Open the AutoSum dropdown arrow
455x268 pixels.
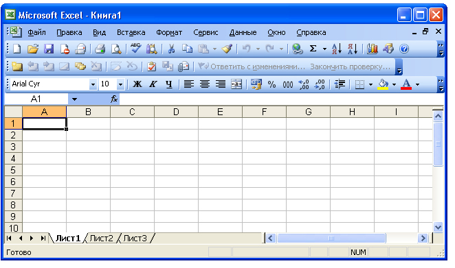coord(324,49)
